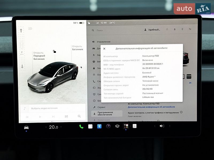Decrease cabin temperature with left arrow
Image resolution: width=214 pixels, height=160 pixels.
[x=46, y=127]
